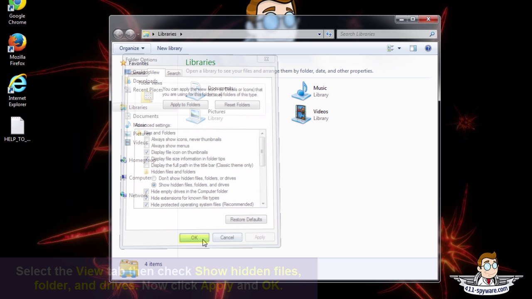Click inside the Search Libraries field
Viewport: 532px width, 299px height.
(382, 34)
